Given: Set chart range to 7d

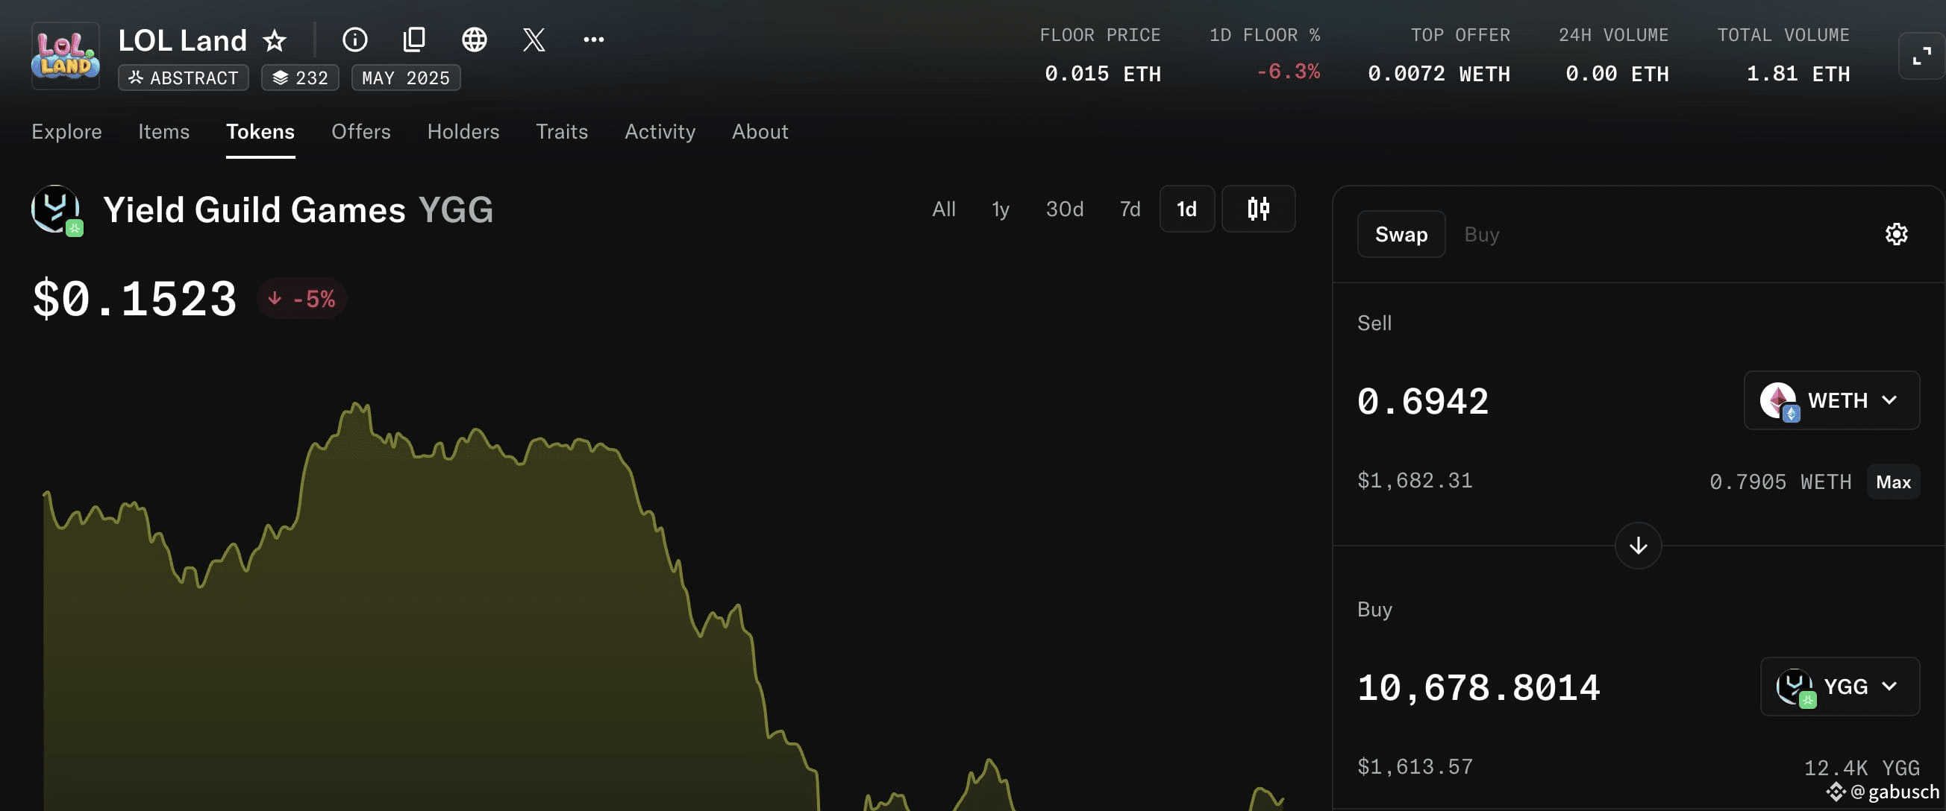Looking at the screenshot, I should [1130, 209].
